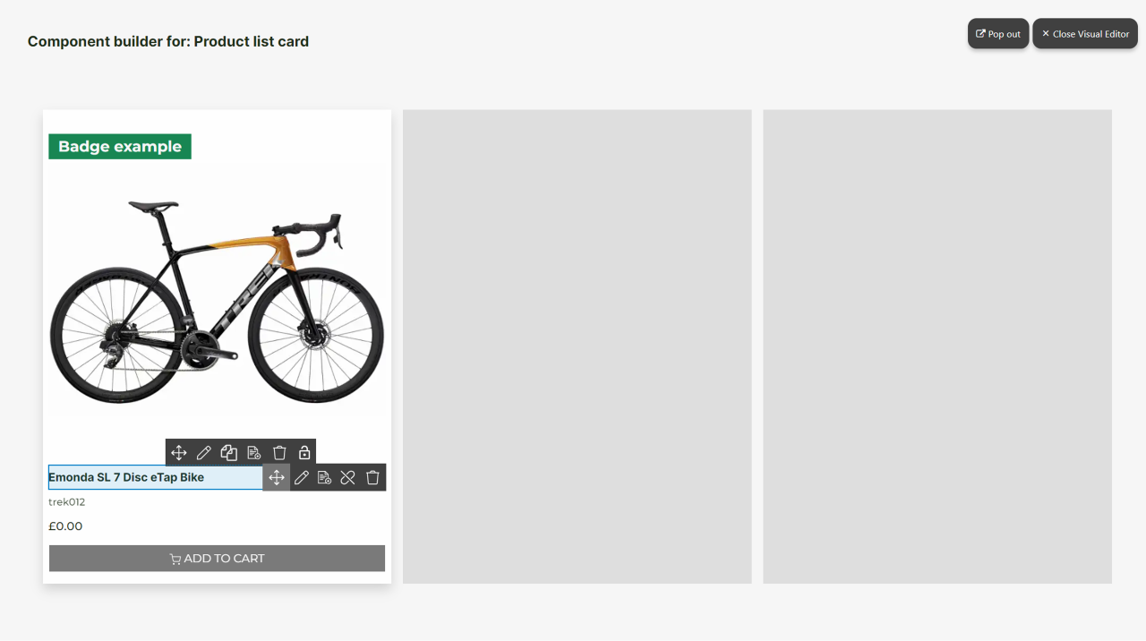Close Visual Editor via top-right button
Viewport: 1146px width, 641px height.
(1085, 34)
